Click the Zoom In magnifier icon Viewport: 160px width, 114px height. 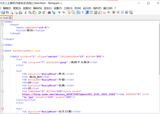(59, 12)
